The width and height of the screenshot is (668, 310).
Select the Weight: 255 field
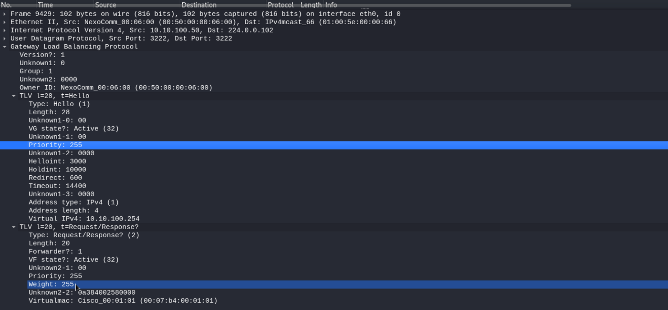51,284
